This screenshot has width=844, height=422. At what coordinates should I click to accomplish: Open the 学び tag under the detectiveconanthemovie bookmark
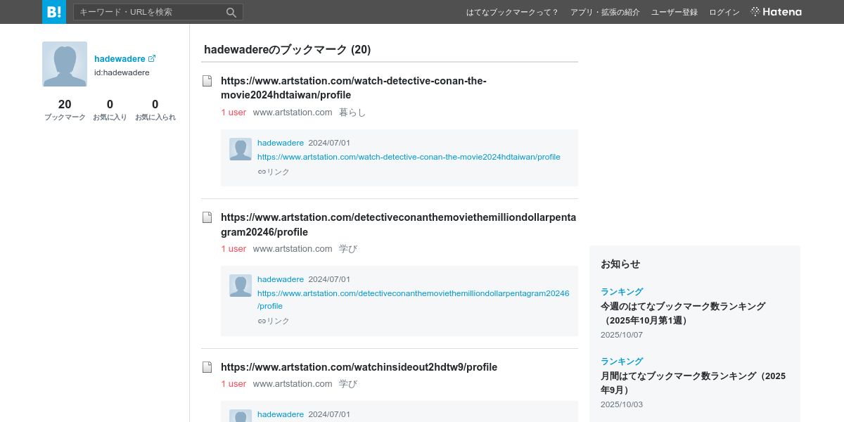click(x=348, y=249)
